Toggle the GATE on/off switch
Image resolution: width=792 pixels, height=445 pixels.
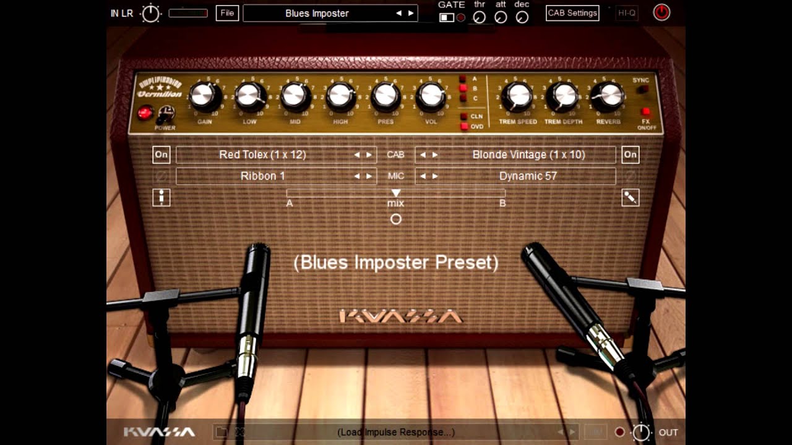pos(447,17)
